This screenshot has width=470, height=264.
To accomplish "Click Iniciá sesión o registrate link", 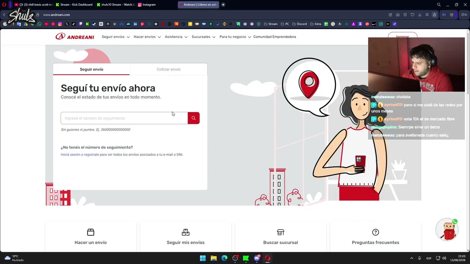I will click(80, 155).
